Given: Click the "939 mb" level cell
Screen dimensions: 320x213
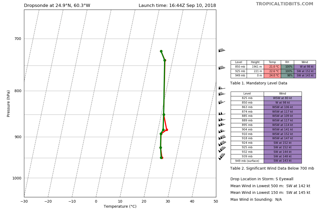Looking at the screenshot, I should [x=247, y=157].
